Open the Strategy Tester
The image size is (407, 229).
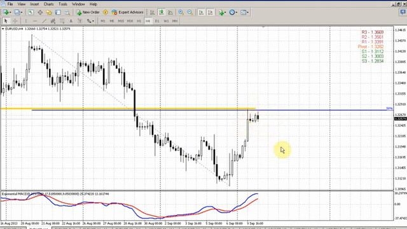point(67,12)
